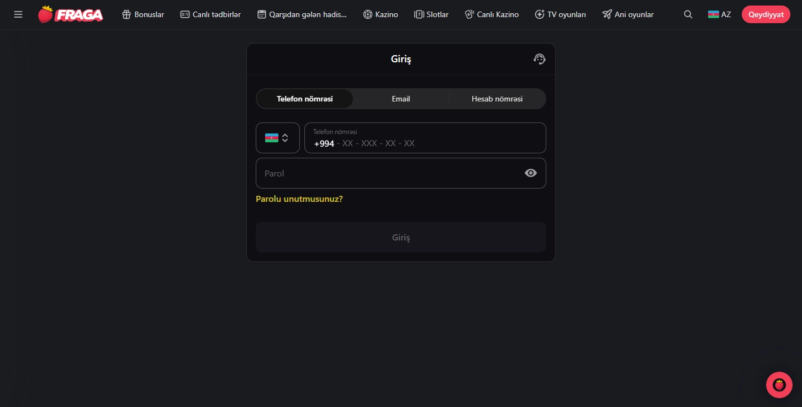Open the AZ language dropdown
The height and width of the screenshot is (407, 802).
[x=719, y=14]
